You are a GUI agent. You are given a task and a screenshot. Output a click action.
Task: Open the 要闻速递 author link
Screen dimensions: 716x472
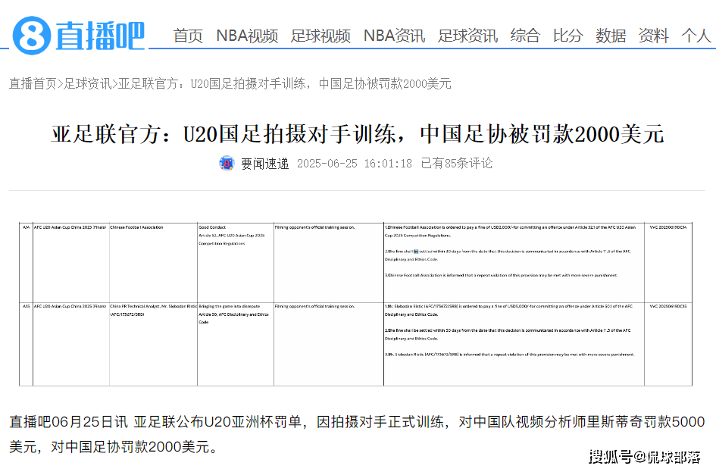tap(265, 164)
